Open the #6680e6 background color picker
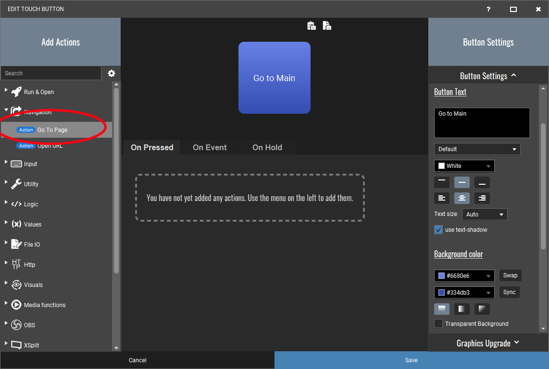Screen dimensions: 549x369 [464, 276]
